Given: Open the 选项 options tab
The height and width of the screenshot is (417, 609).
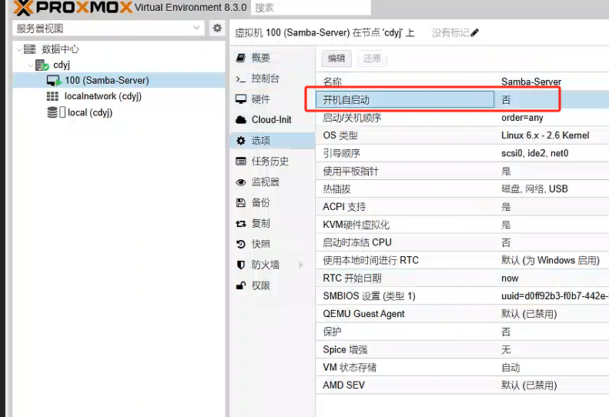Looking at the screenshot, I should click(272, 141).
